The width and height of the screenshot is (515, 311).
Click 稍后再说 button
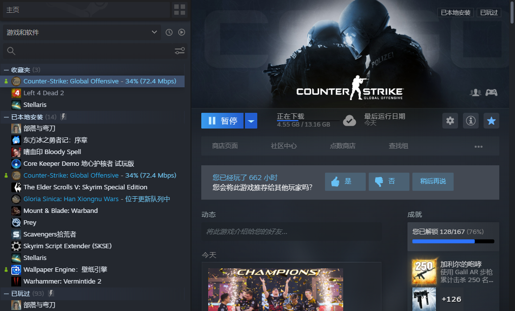tap(433, 181)
